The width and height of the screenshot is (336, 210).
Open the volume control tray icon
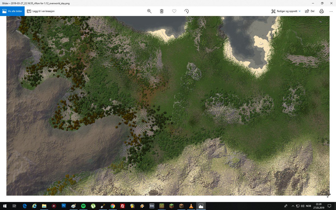point(302,206)
